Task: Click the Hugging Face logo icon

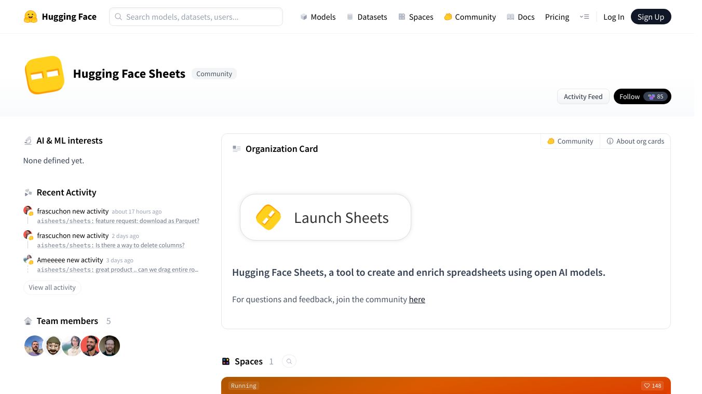Action: [31, 17]
